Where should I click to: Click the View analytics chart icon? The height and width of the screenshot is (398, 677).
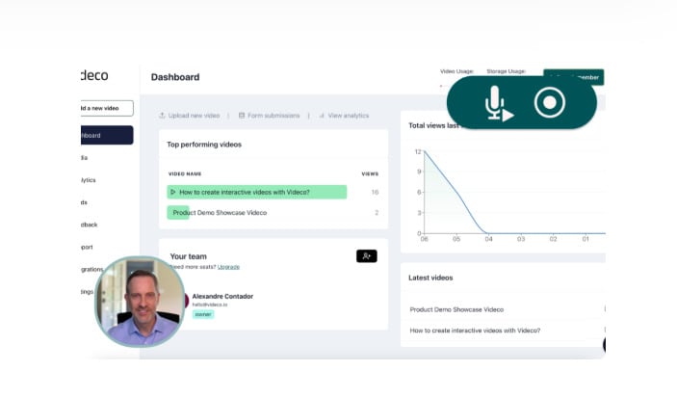coord(322,116)
